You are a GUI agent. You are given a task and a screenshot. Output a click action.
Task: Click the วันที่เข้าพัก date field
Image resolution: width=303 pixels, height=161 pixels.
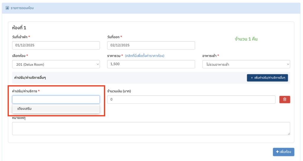tap(56, 45)
